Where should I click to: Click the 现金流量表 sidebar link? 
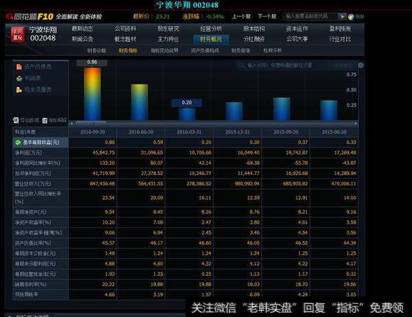[38, 90]
